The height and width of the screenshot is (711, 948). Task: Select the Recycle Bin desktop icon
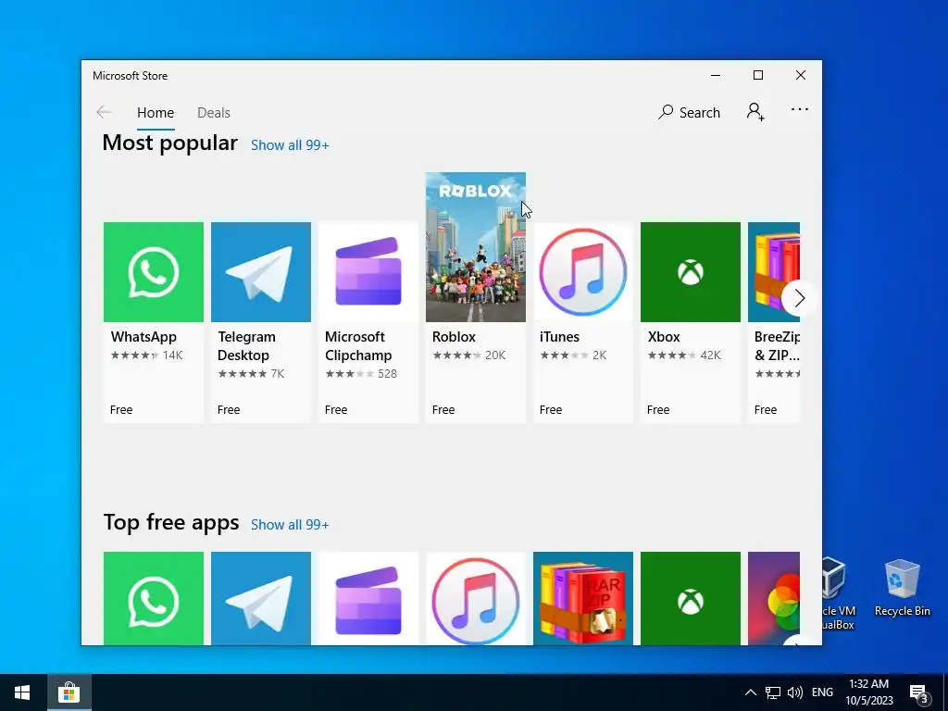click(902, 588)
